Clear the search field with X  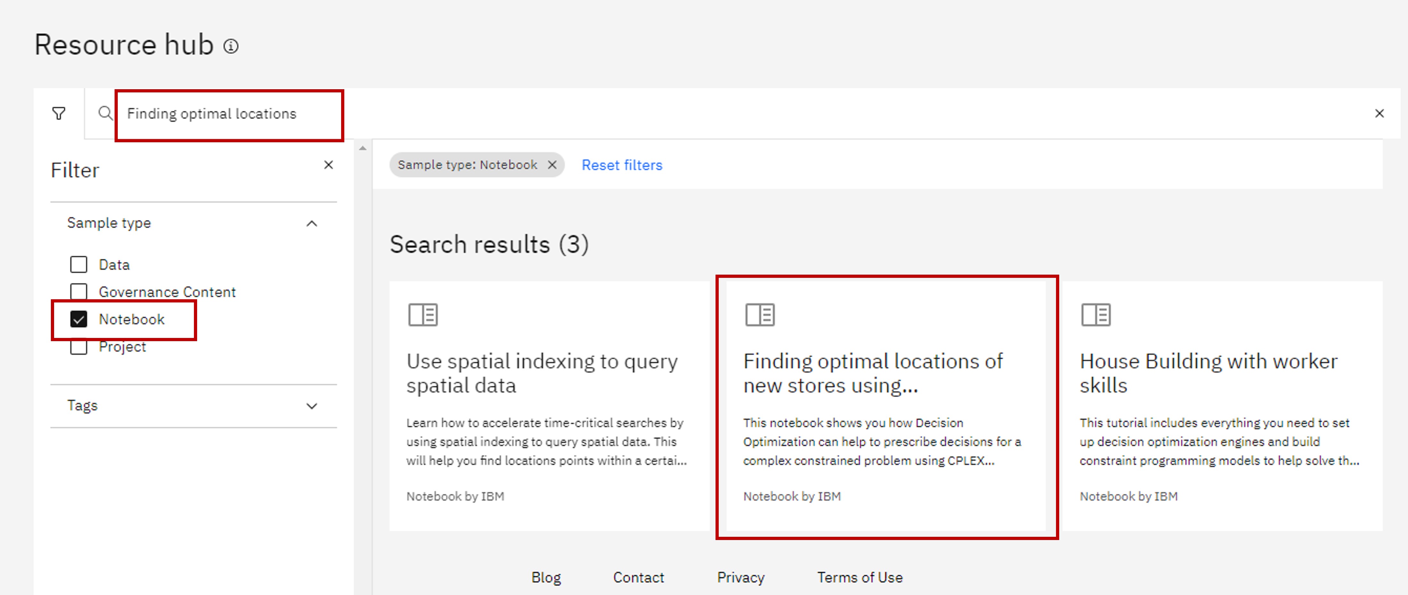coord(1379,114)
